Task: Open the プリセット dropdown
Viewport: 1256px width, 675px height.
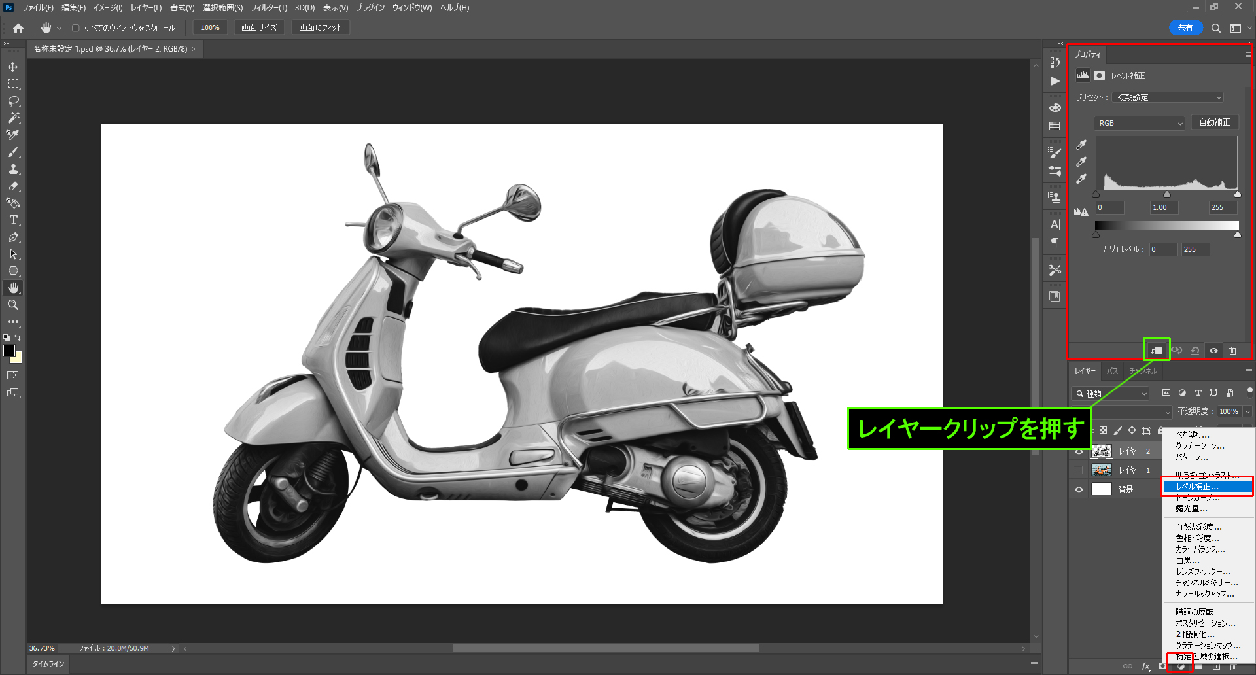Action: coord(1168,97)
